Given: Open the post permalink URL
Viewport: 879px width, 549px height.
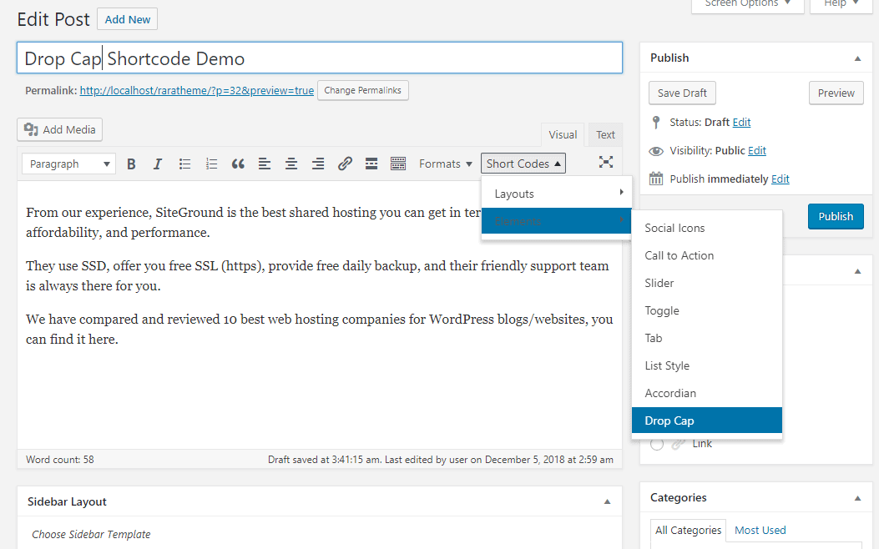Looking at the screenshot, I should 197,90.
